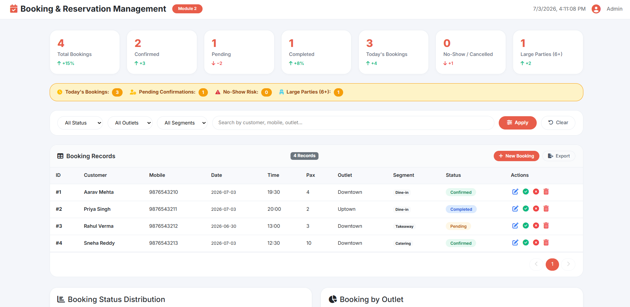Click the Customer column header
This screenshot has height=307, width=630.
(x=95, y=175)
